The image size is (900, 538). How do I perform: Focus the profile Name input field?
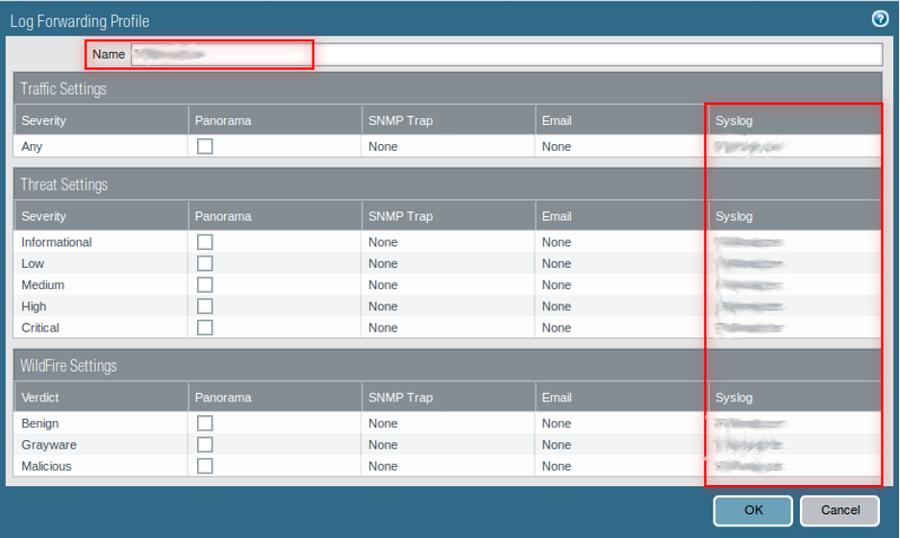[x=506, y=55]
